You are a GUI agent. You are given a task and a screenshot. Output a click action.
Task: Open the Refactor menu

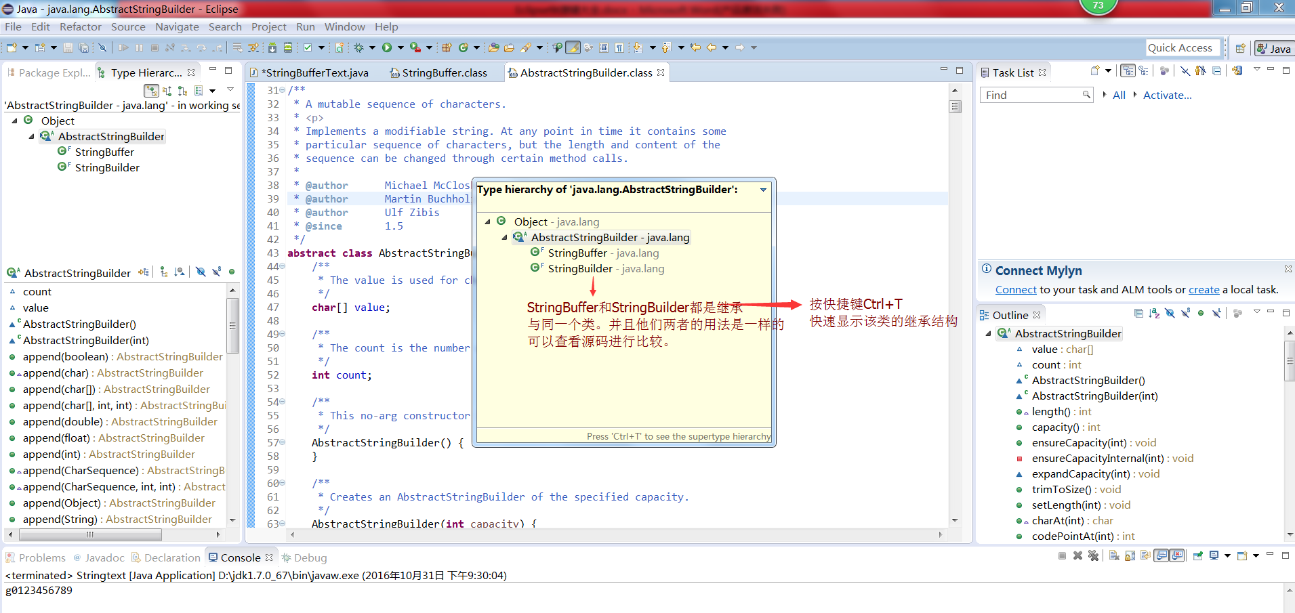point(81,27)
